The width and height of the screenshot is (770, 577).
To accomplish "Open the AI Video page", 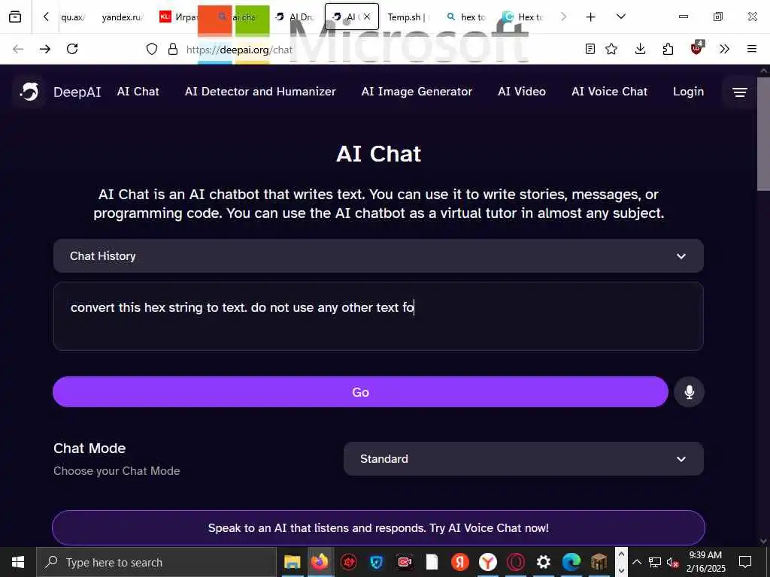I will 522,92.
